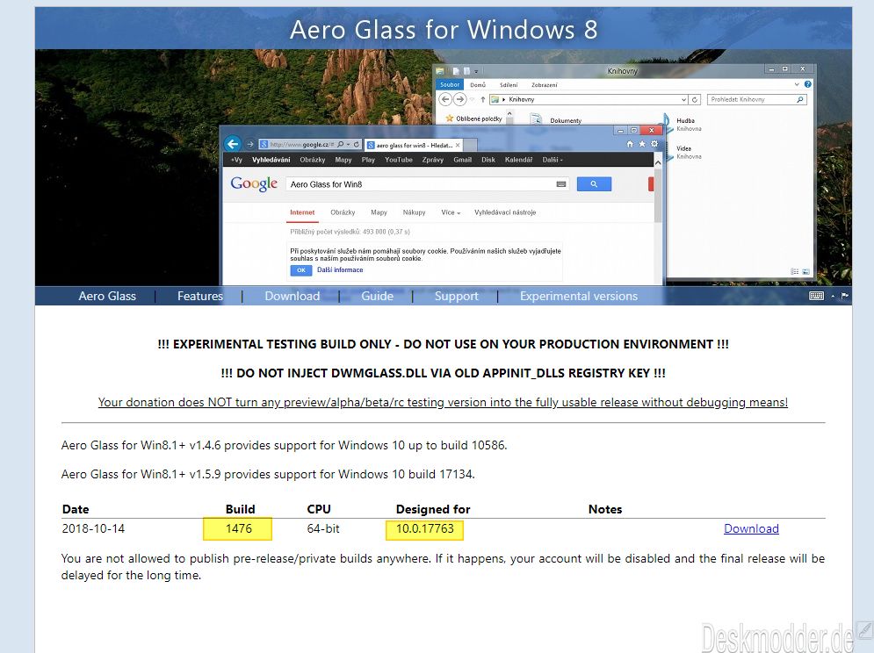Click the Notes column header
Viewport: 874px width, 653px height.
coord(605,509)
